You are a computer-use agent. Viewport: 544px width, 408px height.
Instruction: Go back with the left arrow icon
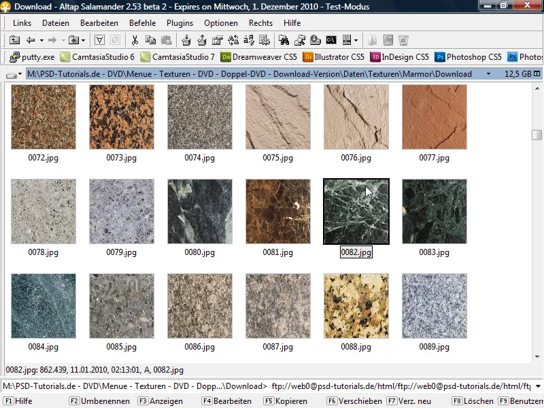pos(31,40)
